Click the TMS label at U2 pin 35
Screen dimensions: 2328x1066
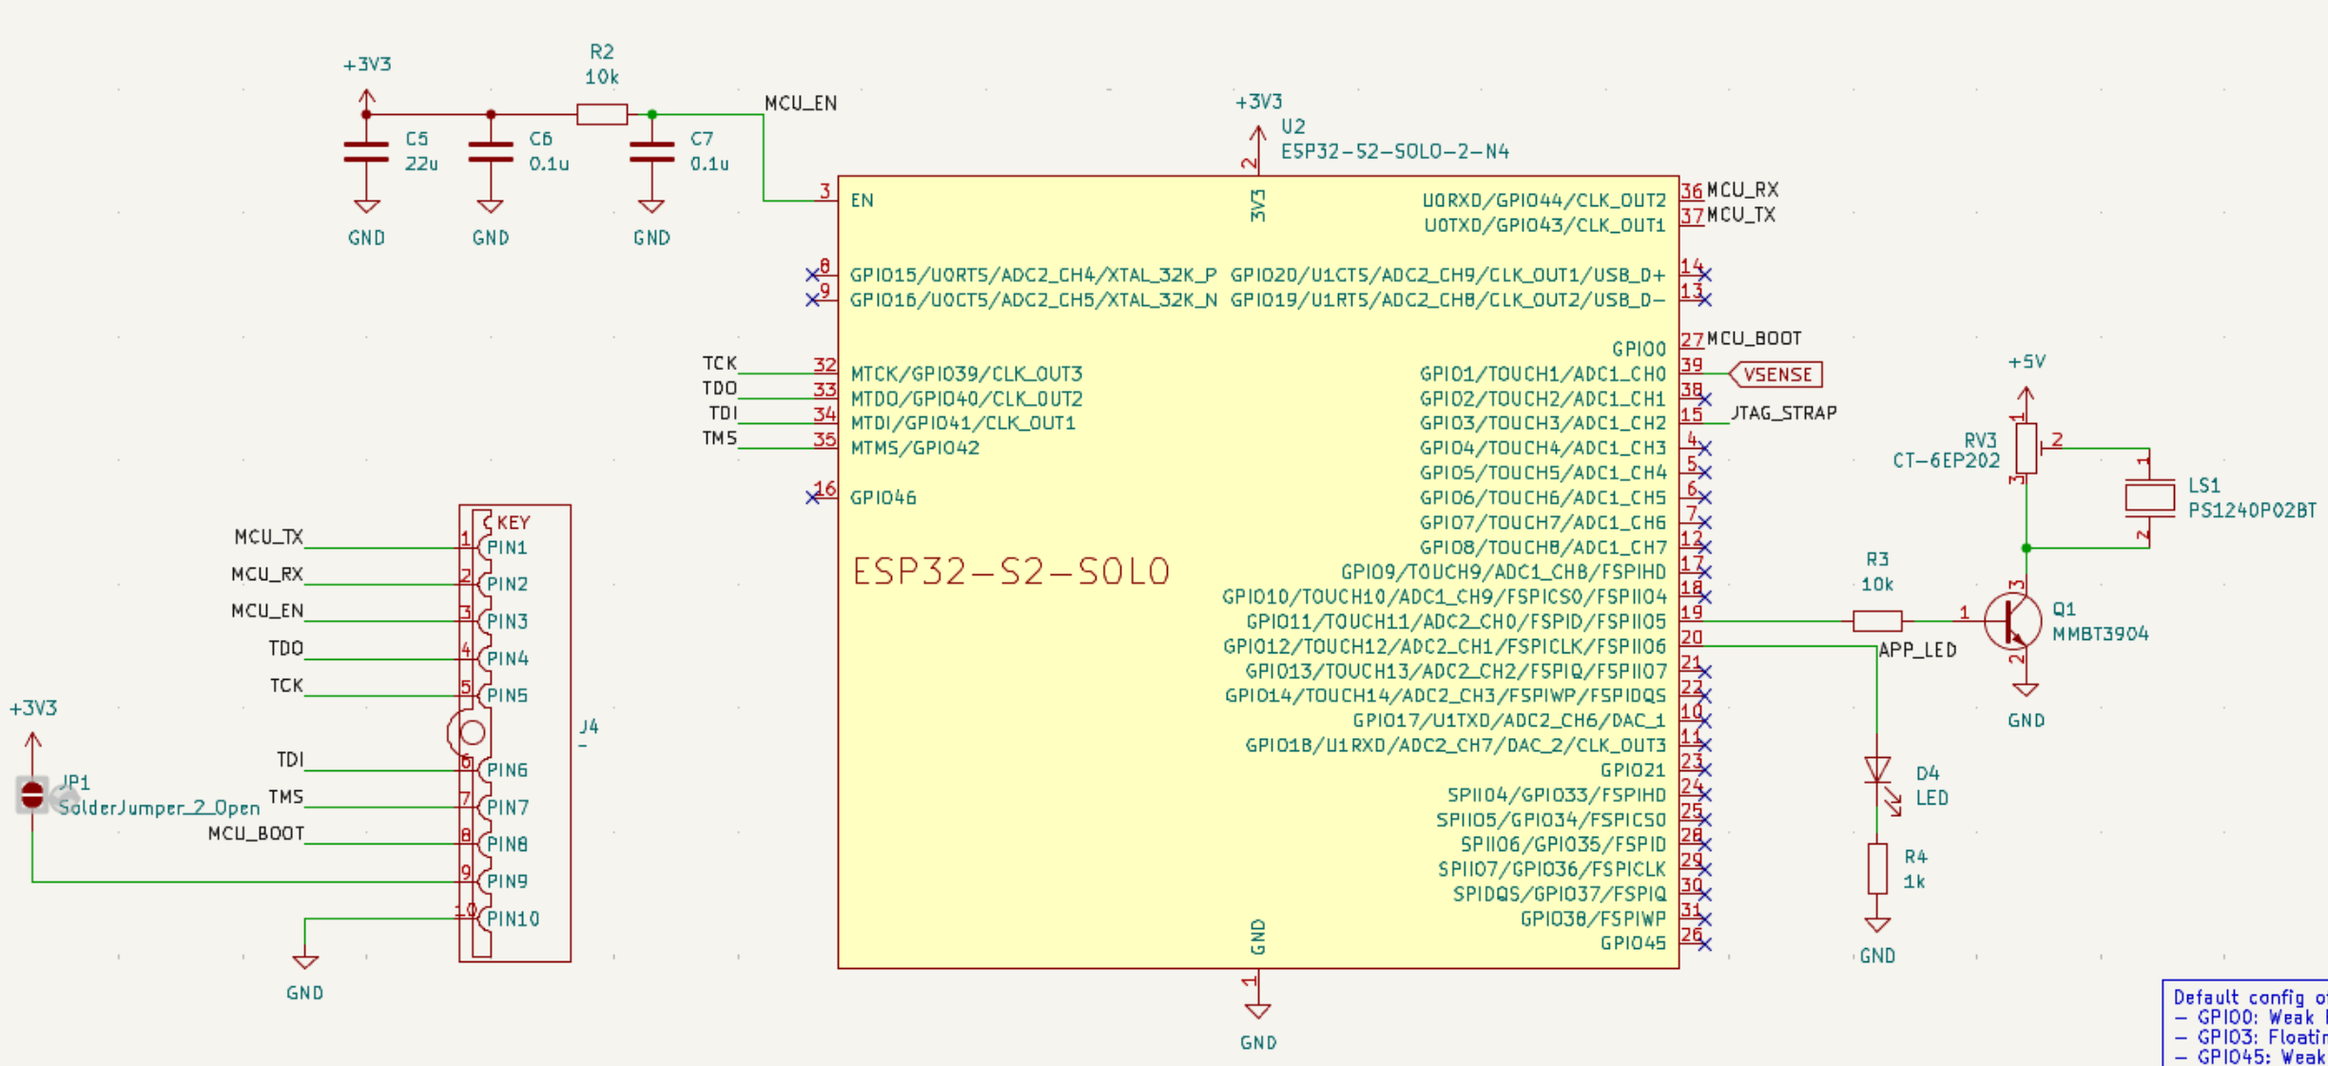click(720, 438)
